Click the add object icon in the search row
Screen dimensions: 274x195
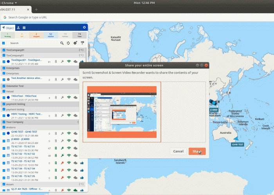coord(75,43)
